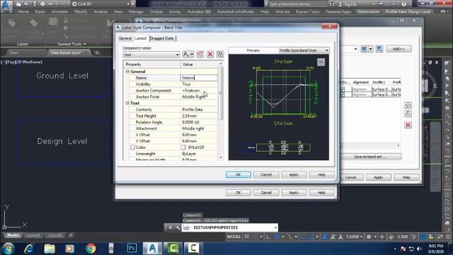
Task: Open Photoshop from the taskbar
Action: pyautogui.click(x=132, y=248)
